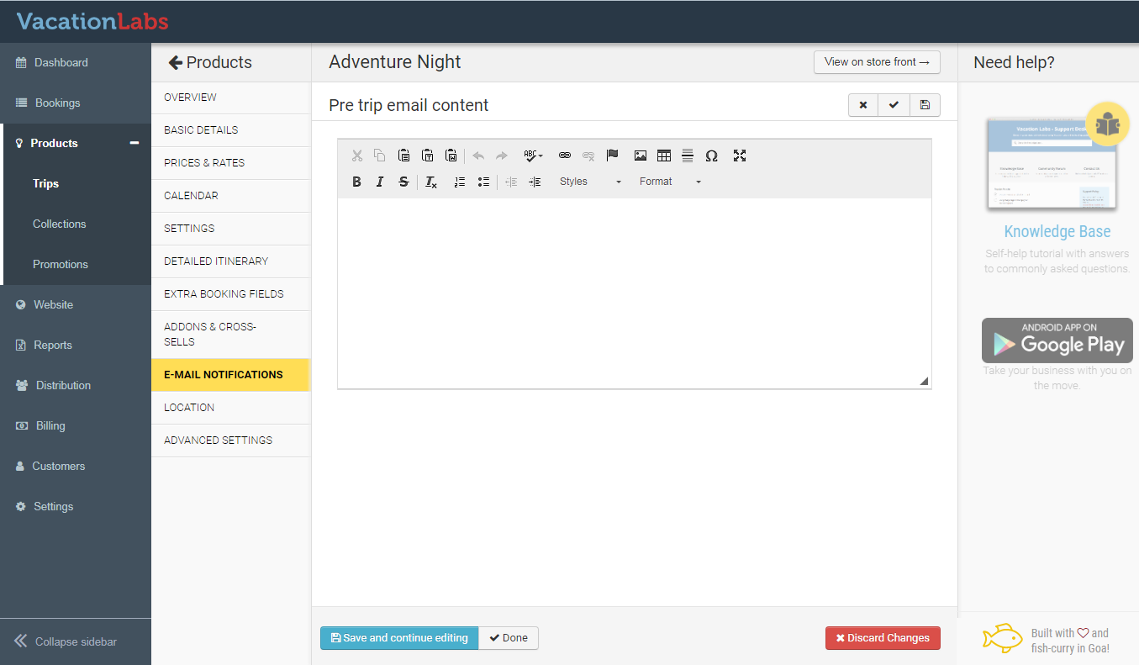Click the Discard Changes button
1139x665 pixels.
point(883,638)
